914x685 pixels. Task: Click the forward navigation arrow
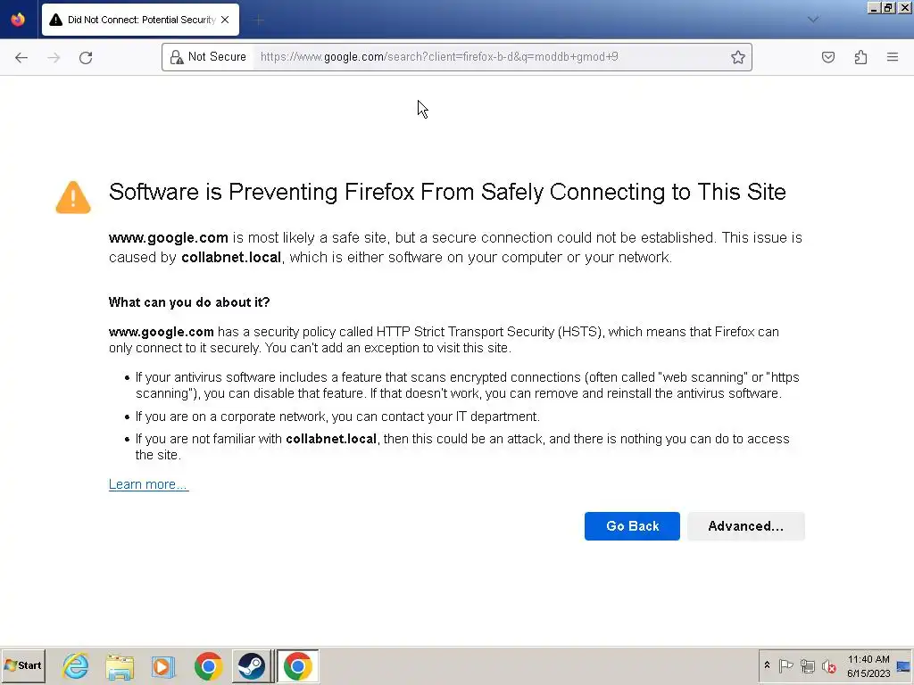[x=54, y=57]
